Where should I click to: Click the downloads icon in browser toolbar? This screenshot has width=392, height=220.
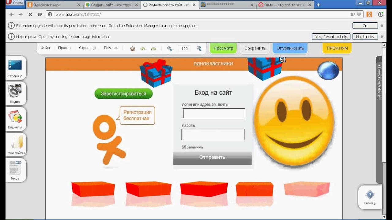(381, 14)
